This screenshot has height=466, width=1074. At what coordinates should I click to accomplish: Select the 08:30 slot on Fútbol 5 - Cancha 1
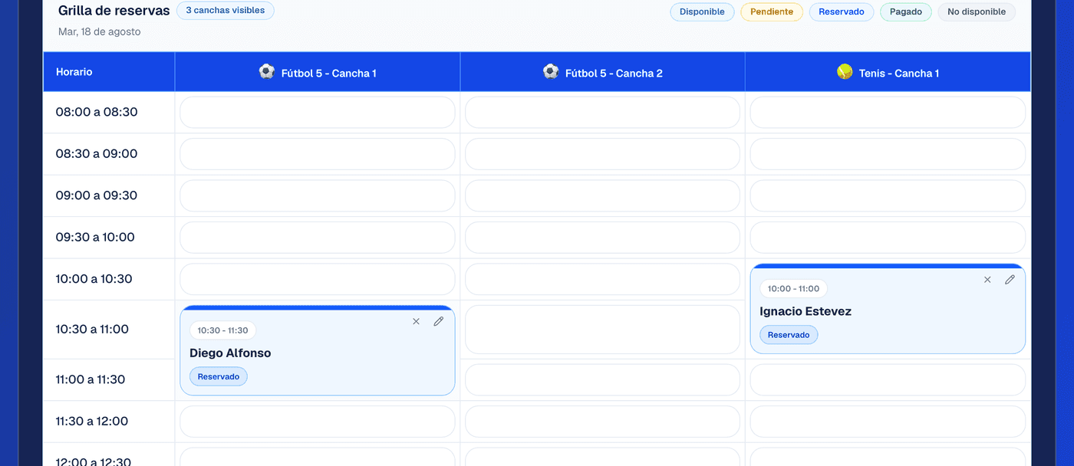tap(318, 154)
